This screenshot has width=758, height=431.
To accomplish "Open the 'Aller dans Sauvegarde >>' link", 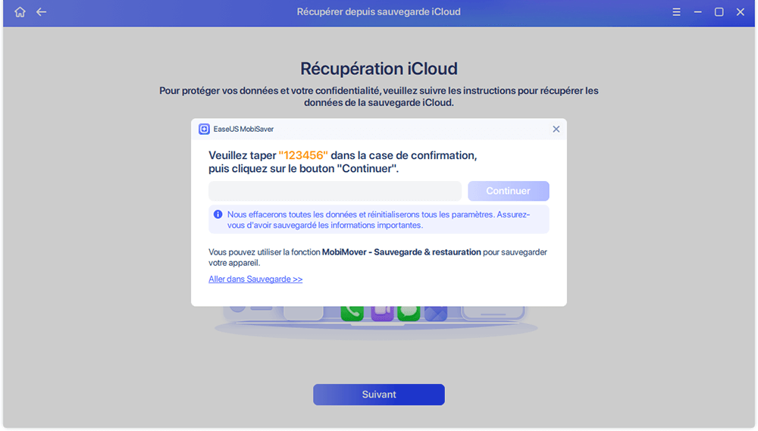I will [255, 280].
